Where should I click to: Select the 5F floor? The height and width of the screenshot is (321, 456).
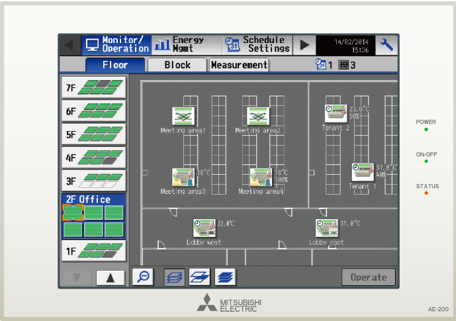coord(93,134)
